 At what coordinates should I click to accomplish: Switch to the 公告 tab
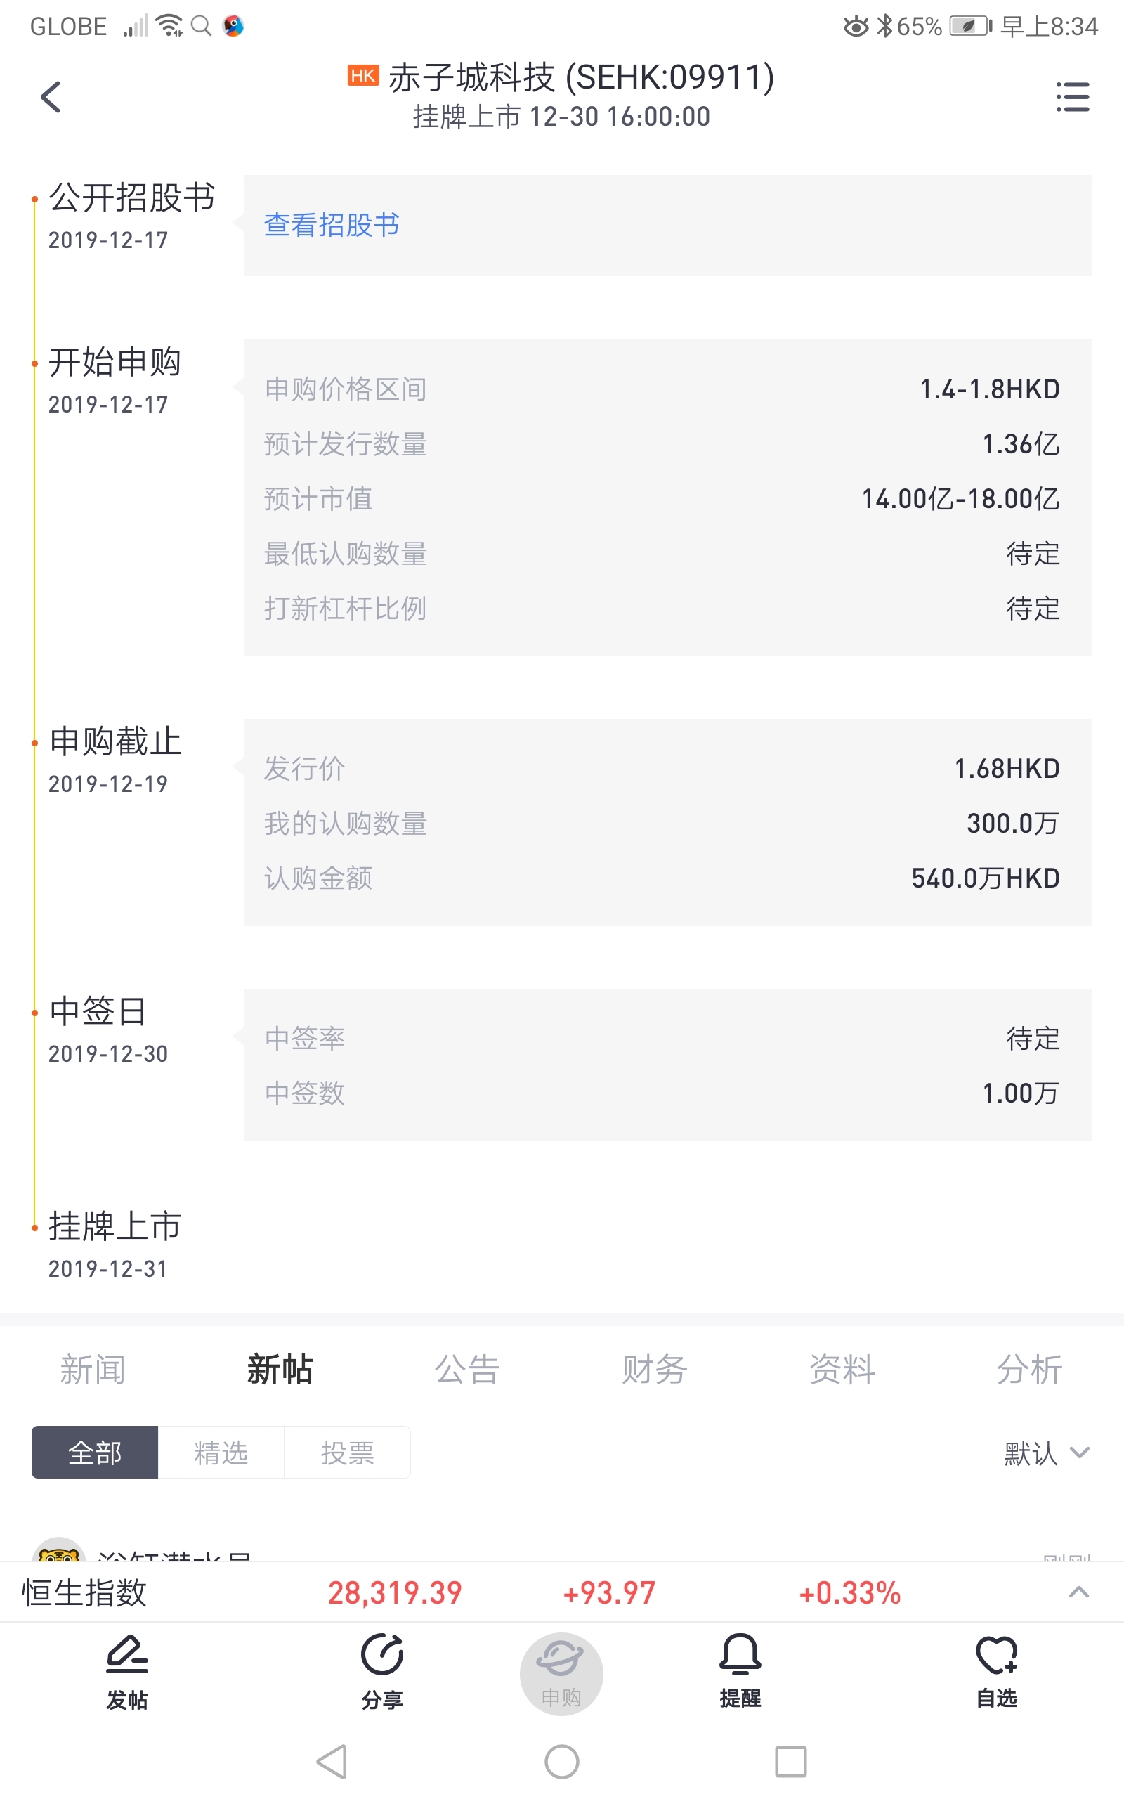point(467,1369)
